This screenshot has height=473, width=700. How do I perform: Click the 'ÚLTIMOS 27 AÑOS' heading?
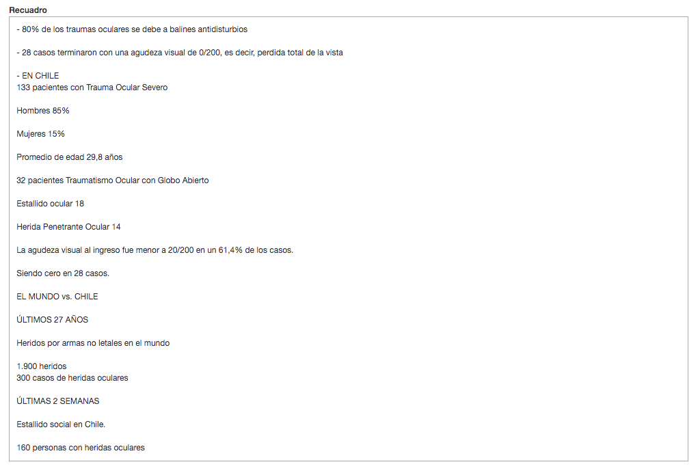pos(52,319)
